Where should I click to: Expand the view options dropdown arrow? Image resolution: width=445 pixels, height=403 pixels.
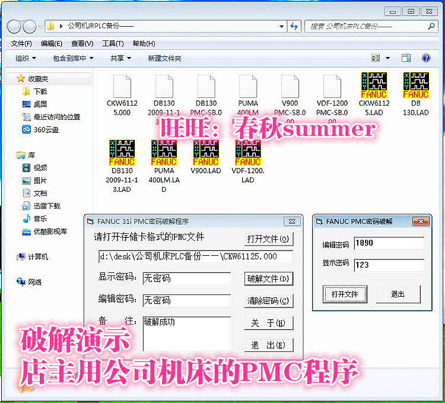387,58
